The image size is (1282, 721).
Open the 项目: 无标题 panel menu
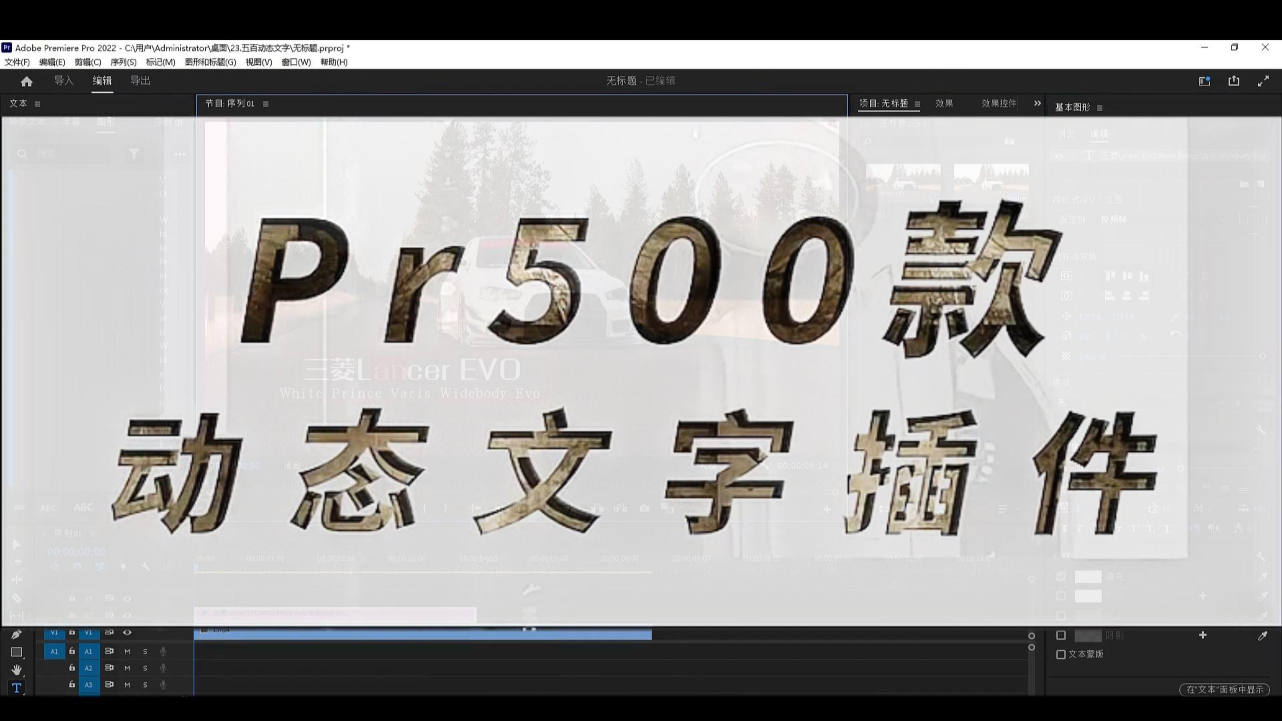[x=917, y=104]
